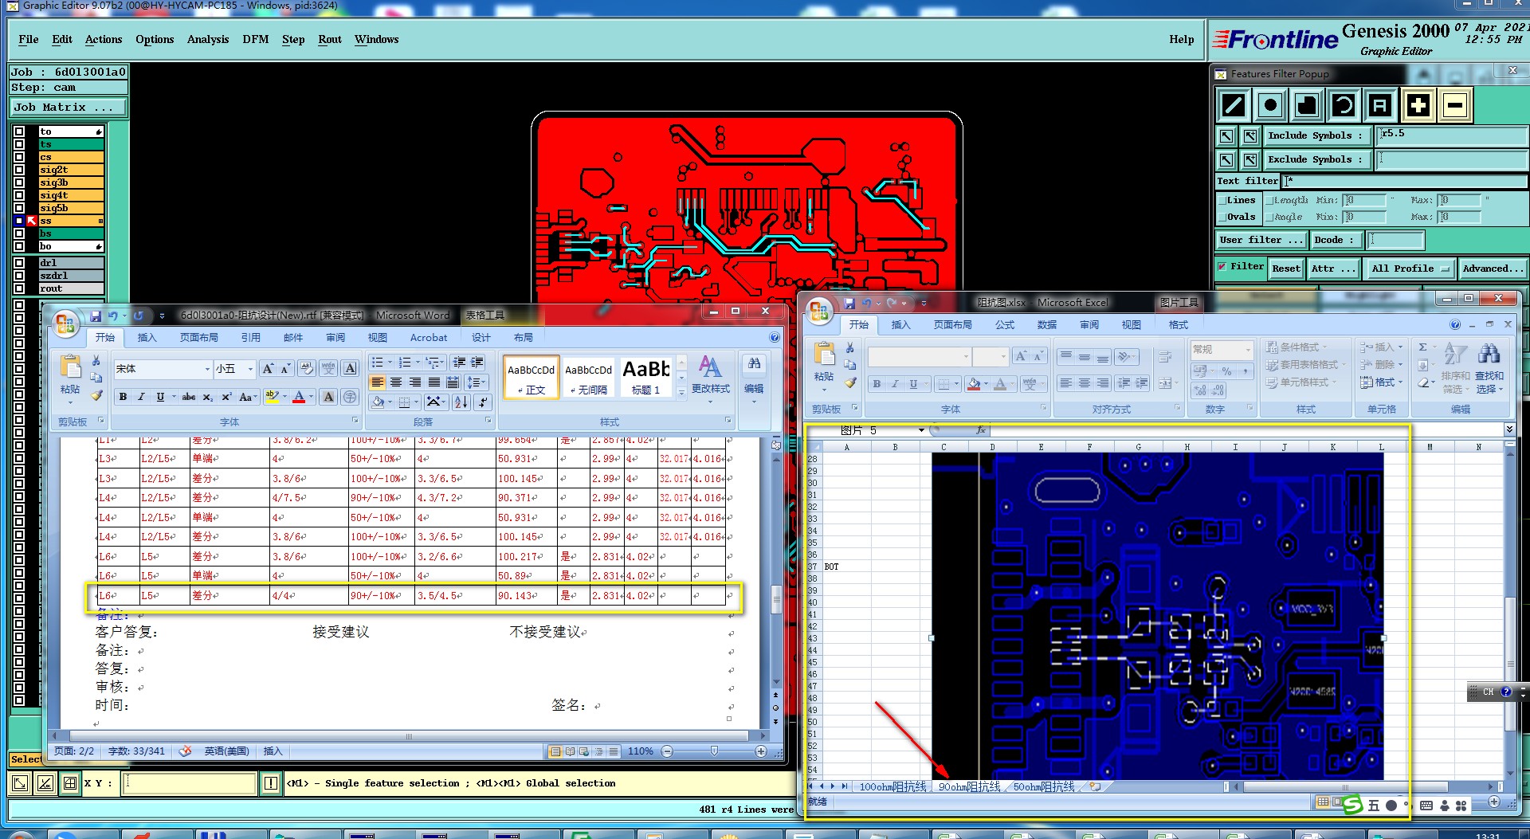
Task: Toggle the Surfaces feature type filter
Action: coord(1307,105)
